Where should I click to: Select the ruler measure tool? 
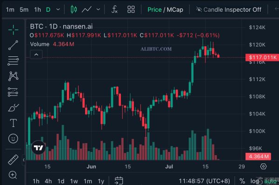click(x=13, y=160)
